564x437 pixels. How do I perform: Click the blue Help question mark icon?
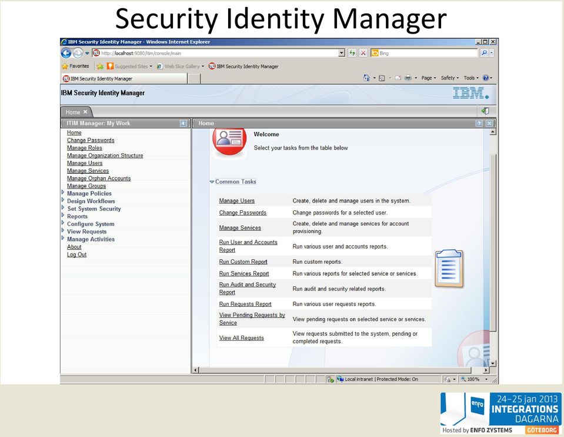(x=486, y=78)
